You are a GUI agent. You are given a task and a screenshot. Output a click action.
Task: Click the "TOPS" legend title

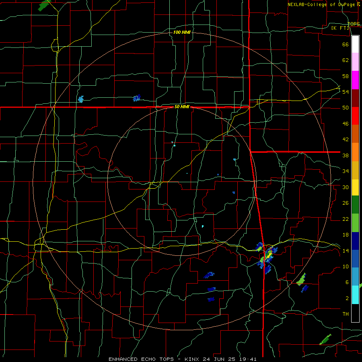(354, 24)
